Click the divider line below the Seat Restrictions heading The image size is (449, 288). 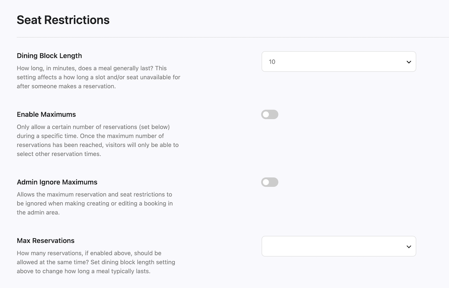(x=233, y=37)
